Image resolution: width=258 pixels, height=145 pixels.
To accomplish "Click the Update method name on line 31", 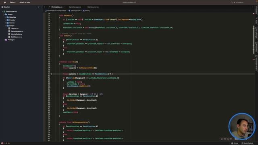I will (x=67, y=36).
